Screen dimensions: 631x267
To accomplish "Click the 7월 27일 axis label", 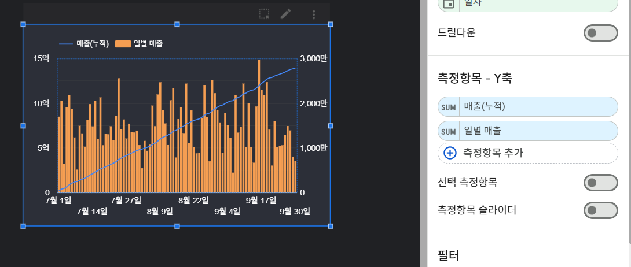I will 126,201.
